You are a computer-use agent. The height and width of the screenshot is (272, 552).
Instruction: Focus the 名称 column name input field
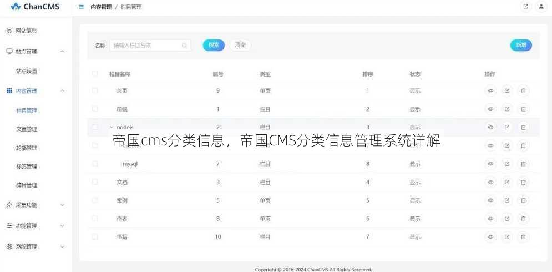click(x=150, y=45)
